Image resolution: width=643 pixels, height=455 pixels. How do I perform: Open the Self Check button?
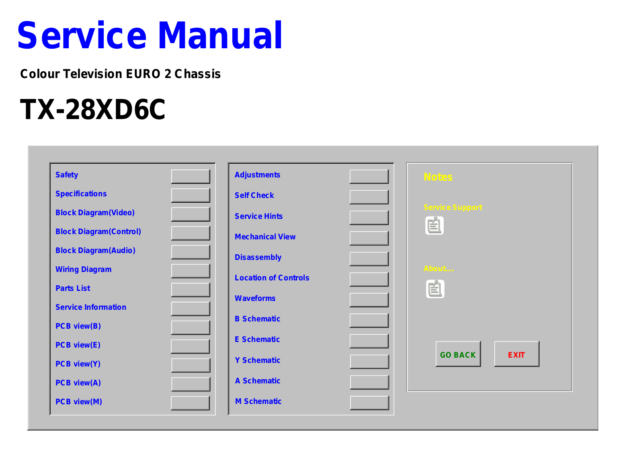(369, 197)
